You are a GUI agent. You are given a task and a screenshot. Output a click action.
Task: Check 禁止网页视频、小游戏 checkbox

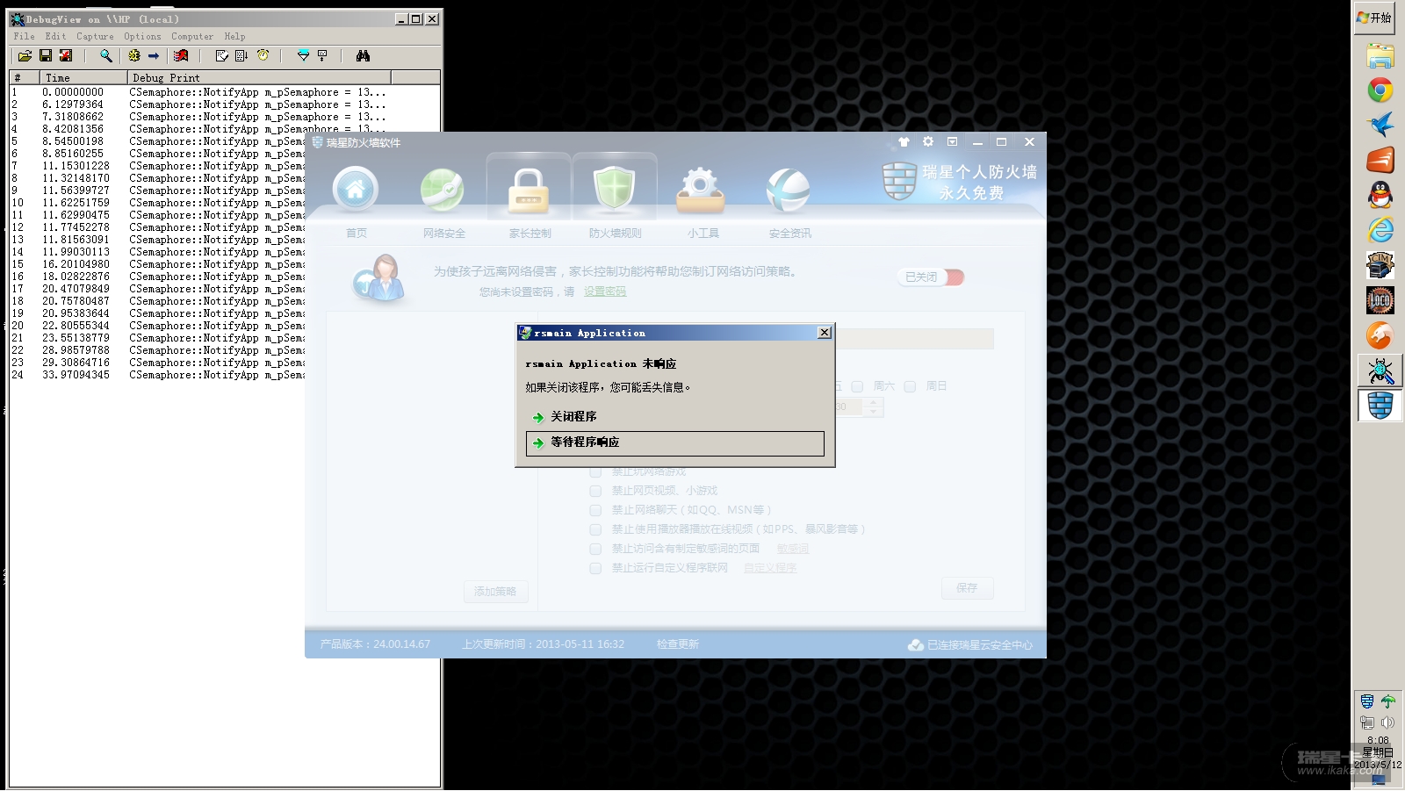pyautogui.click(x=595, y=491)
